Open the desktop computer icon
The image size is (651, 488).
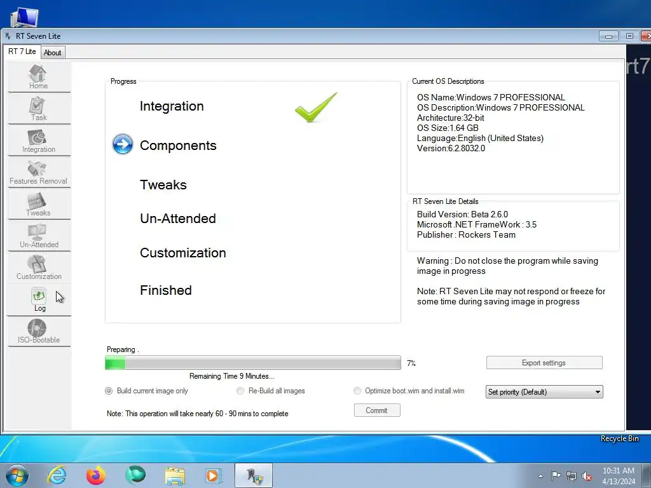[24, 17]
